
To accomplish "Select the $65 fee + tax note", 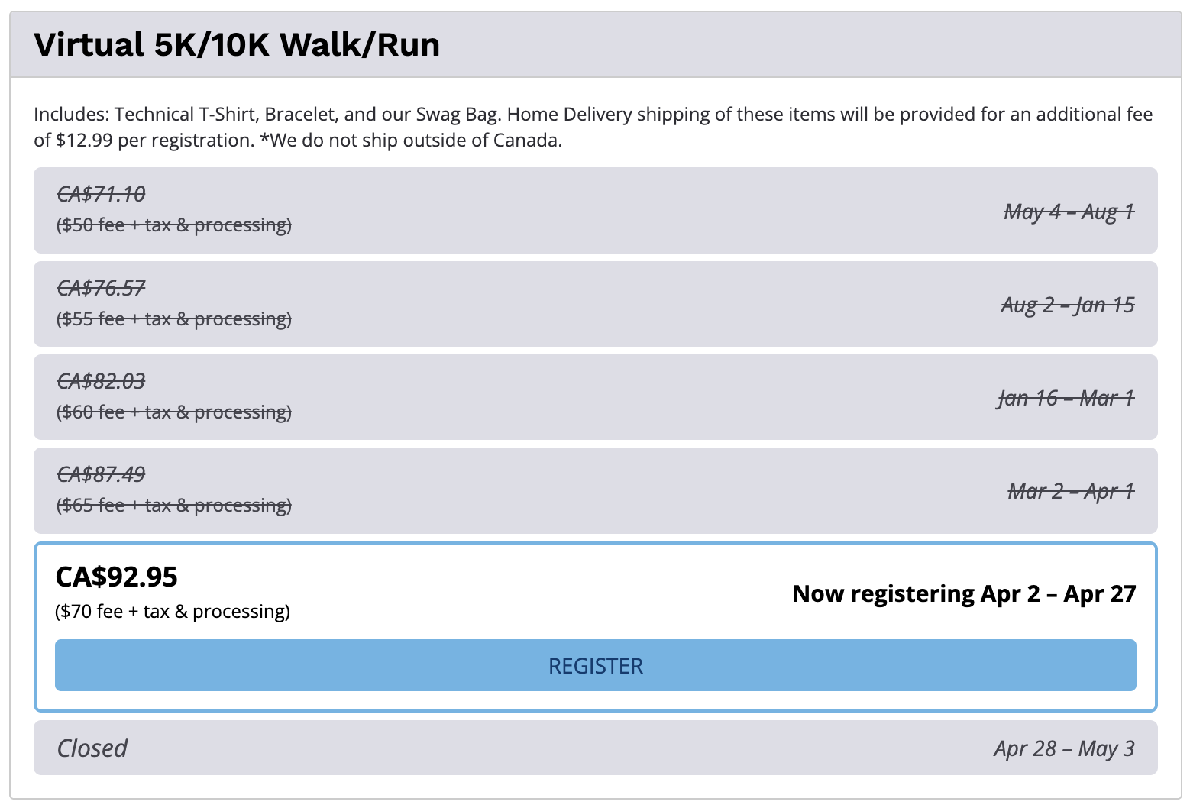I will pyautogui.click(x=174, y=506).
